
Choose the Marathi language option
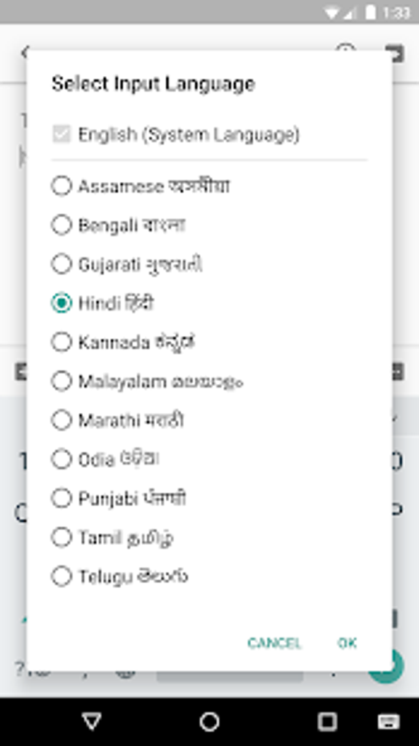coord(62,420)
